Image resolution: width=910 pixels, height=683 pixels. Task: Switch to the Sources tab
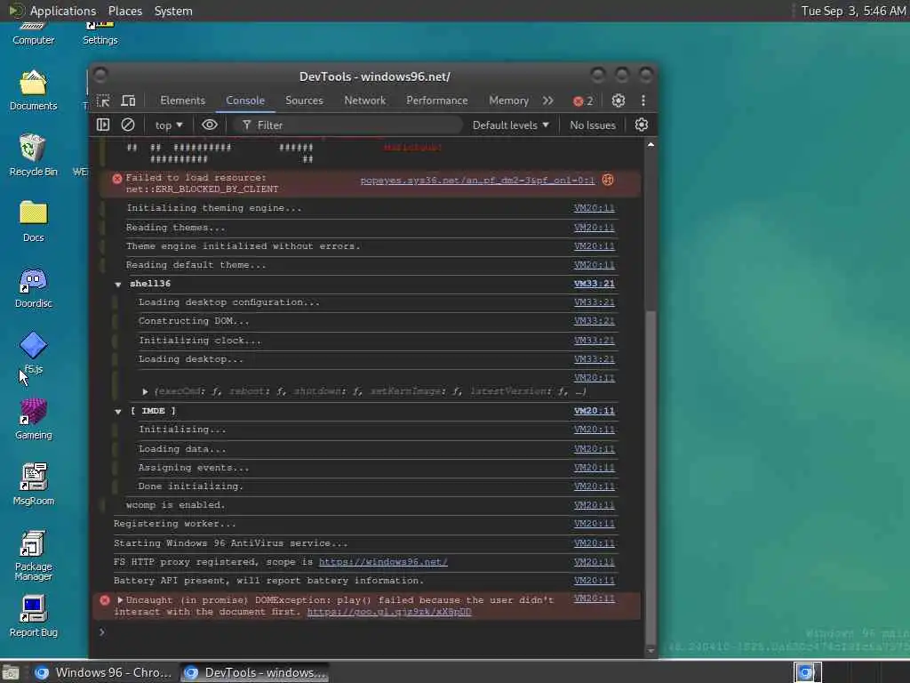click(304, 100)
